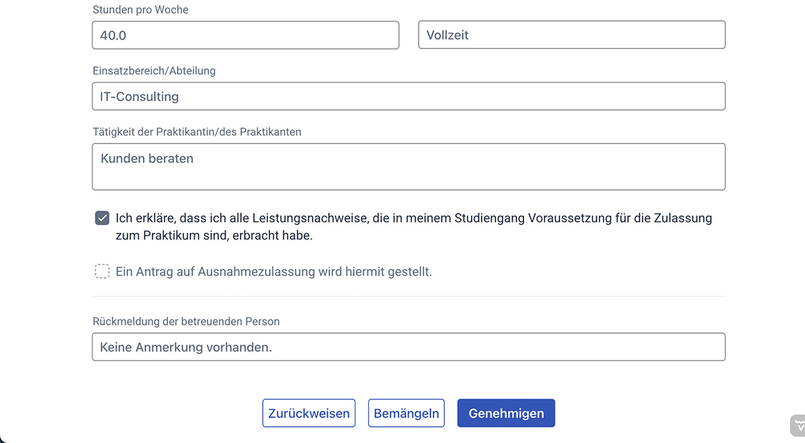Click the Zurückweisen button
Viewport: 805px width, 443px height.
(x=308, y=413)
